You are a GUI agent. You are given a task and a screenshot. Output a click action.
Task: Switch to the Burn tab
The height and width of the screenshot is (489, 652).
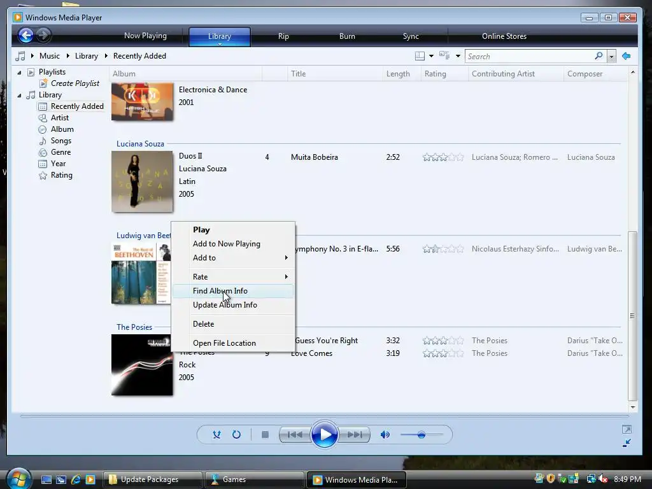[347, 36]
